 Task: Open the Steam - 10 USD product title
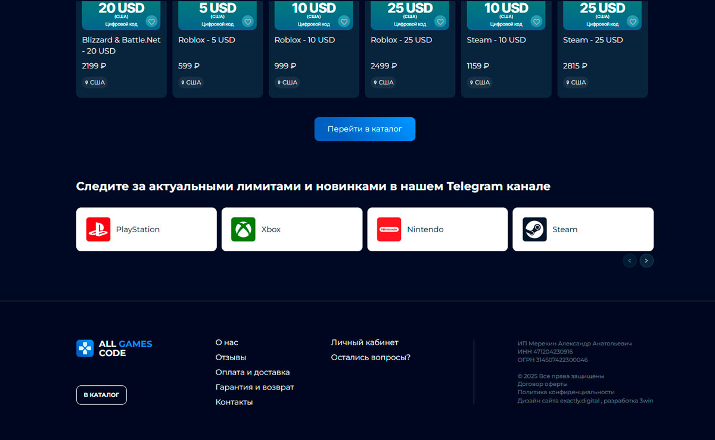pyautogui.click(x=496, y=40)
